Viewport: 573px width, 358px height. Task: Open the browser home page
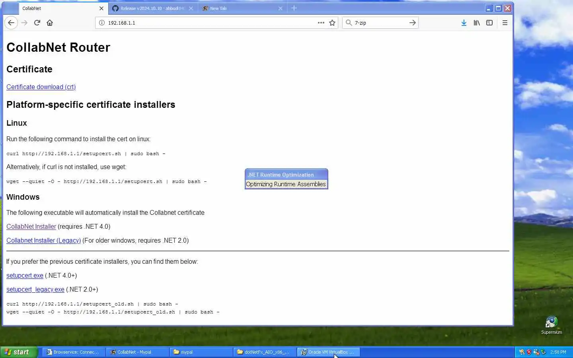click(50, 23)
